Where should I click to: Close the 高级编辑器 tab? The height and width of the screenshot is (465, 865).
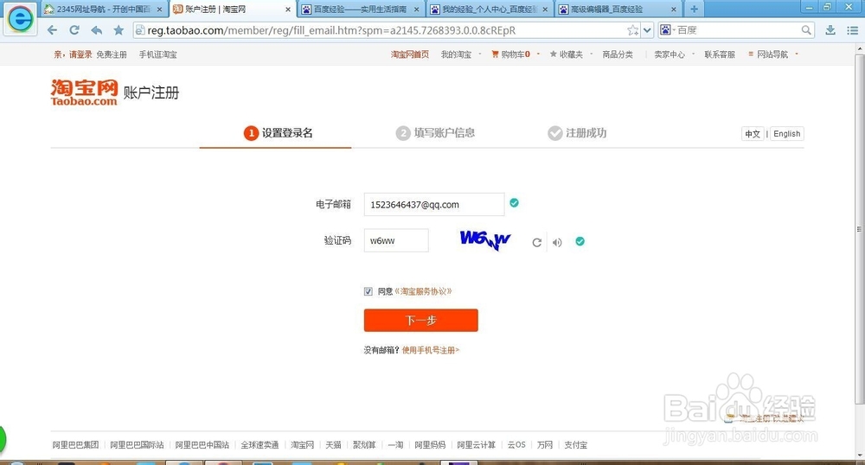pos(674,10)
